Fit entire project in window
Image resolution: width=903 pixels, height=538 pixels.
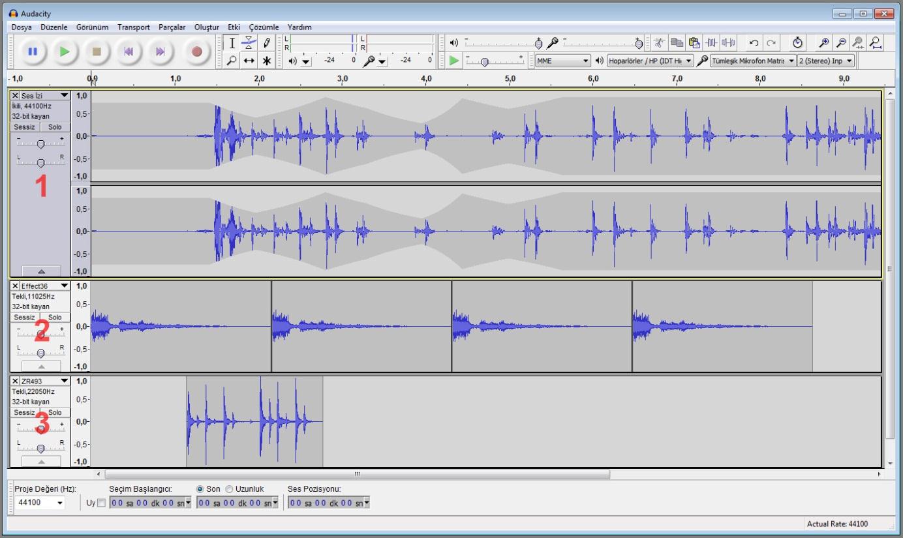tap(877, 42)
